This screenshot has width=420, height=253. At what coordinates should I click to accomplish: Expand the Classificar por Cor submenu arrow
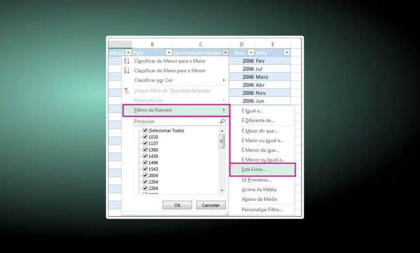pyautogui.click(x=223, y=80)
